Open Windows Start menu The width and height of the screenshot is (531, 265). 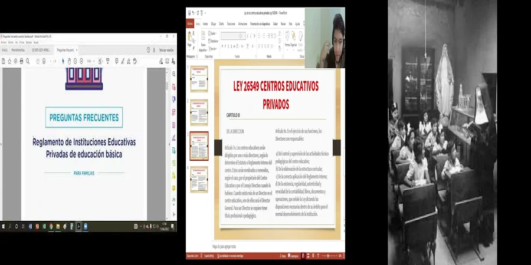(x=3, y=227)
